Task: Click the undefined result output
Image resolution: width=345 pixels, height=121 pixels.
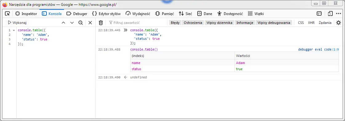Action: click(138, 77)
